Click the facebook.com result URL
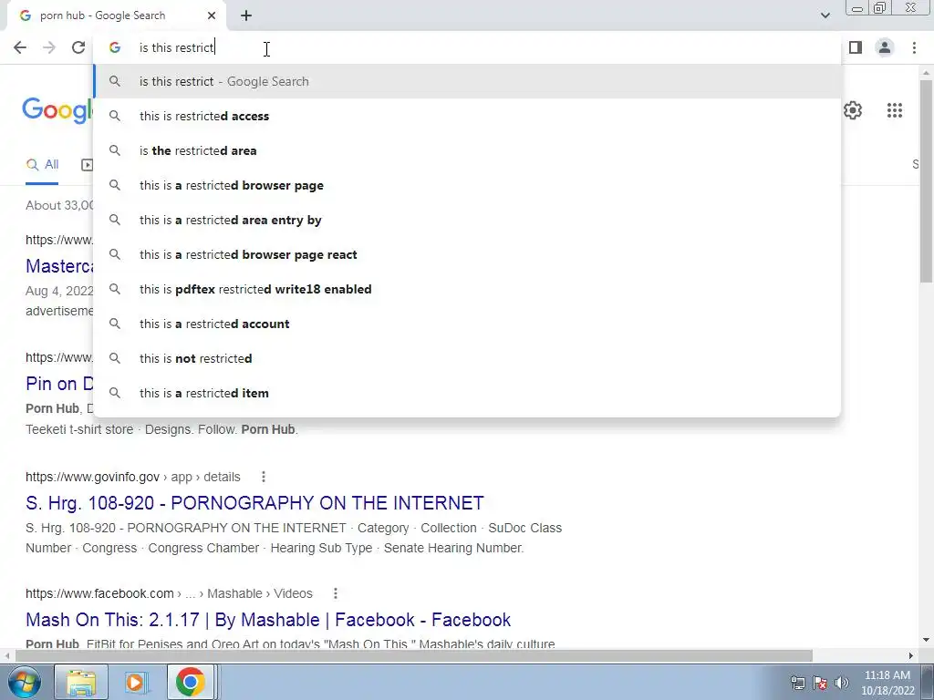 [169, 593]
